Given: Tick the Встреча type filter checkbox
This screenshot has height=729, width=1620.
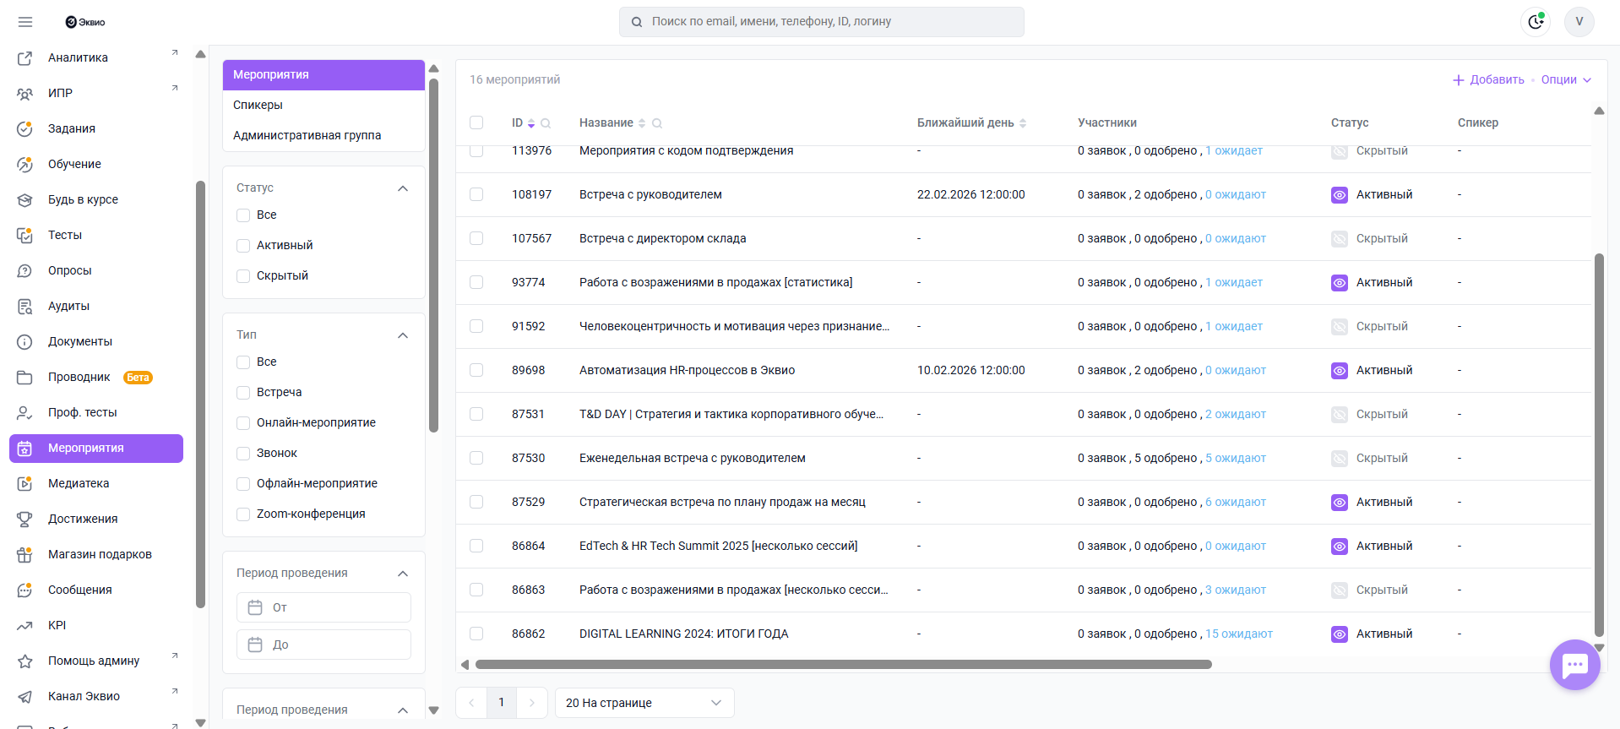Looking at the screenshot, I should [x=243, y=393].
